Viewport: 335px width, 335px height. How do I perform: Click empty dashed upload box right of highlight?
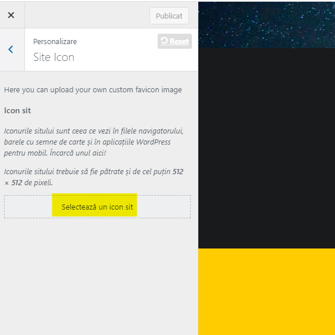[163, 207]
